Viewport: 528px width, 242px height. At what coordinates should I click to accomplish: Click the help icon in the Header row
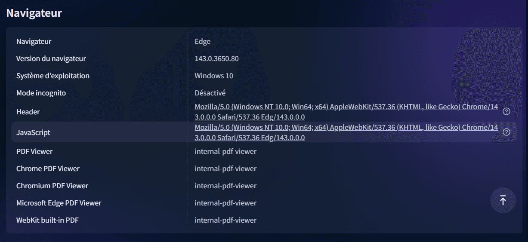pos(506,111)
